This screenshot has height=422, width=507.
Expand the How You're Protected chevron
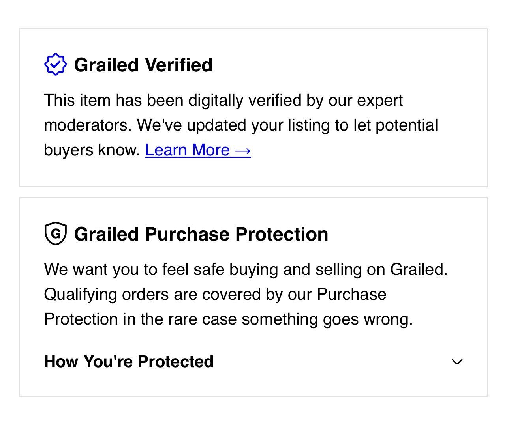[x=457, y=362]
